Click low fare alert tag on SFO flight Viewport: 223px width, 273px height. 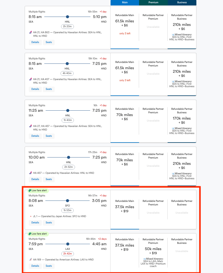[37, 190]
